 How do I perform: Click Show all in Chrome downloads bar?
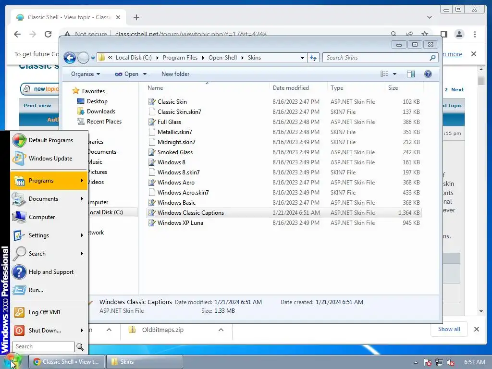click(x=449, y=329)
